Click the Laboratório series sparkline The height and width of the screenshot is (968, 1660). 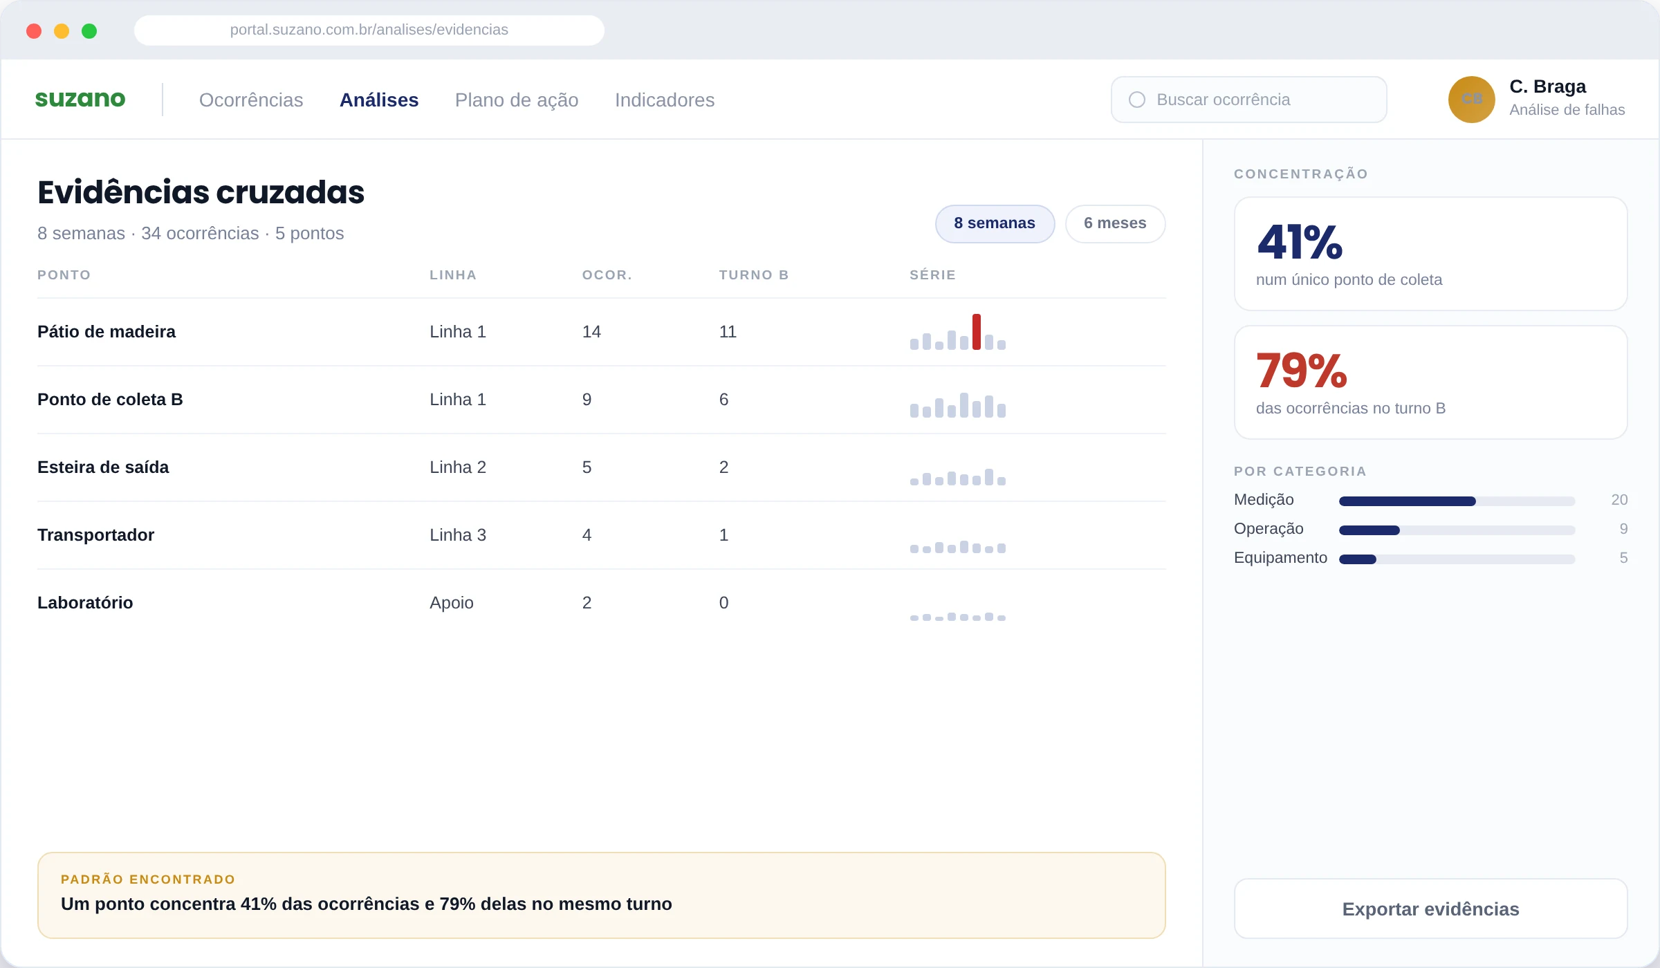pos(957,617)
